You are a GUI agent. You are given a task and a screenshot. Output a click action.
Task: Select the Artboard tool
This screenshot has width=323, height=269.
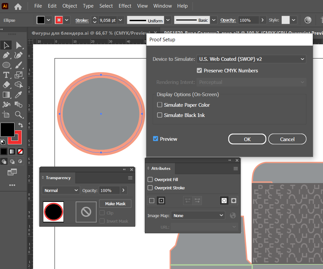tap(6, 114)
